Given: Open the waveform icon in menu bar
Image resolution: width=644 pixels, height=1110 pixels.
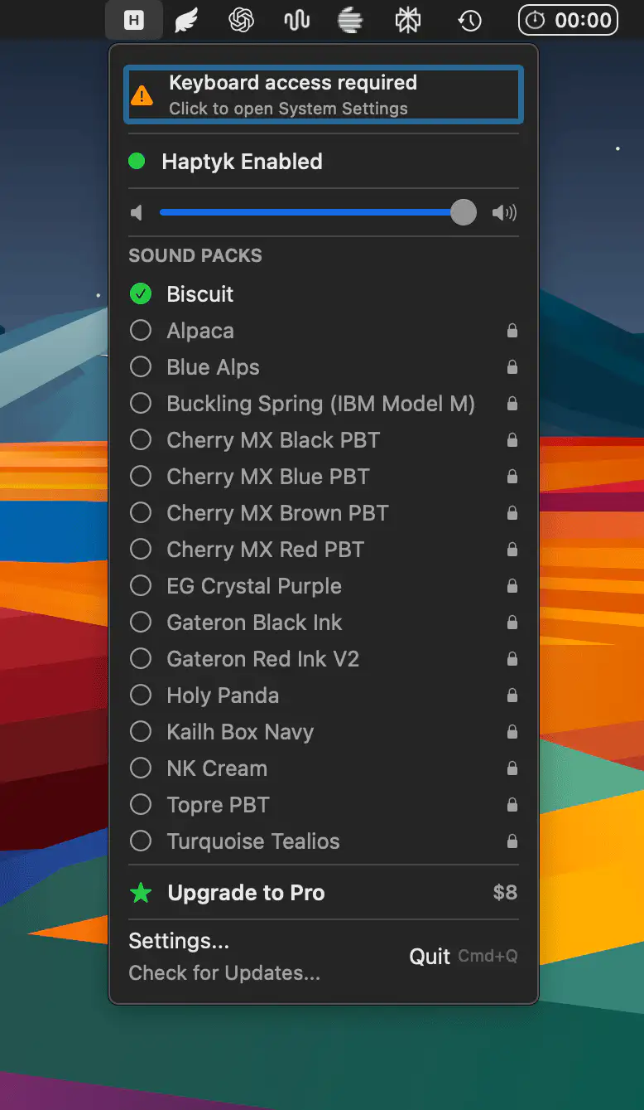Looking at the screenshot, I should point(296,20).
